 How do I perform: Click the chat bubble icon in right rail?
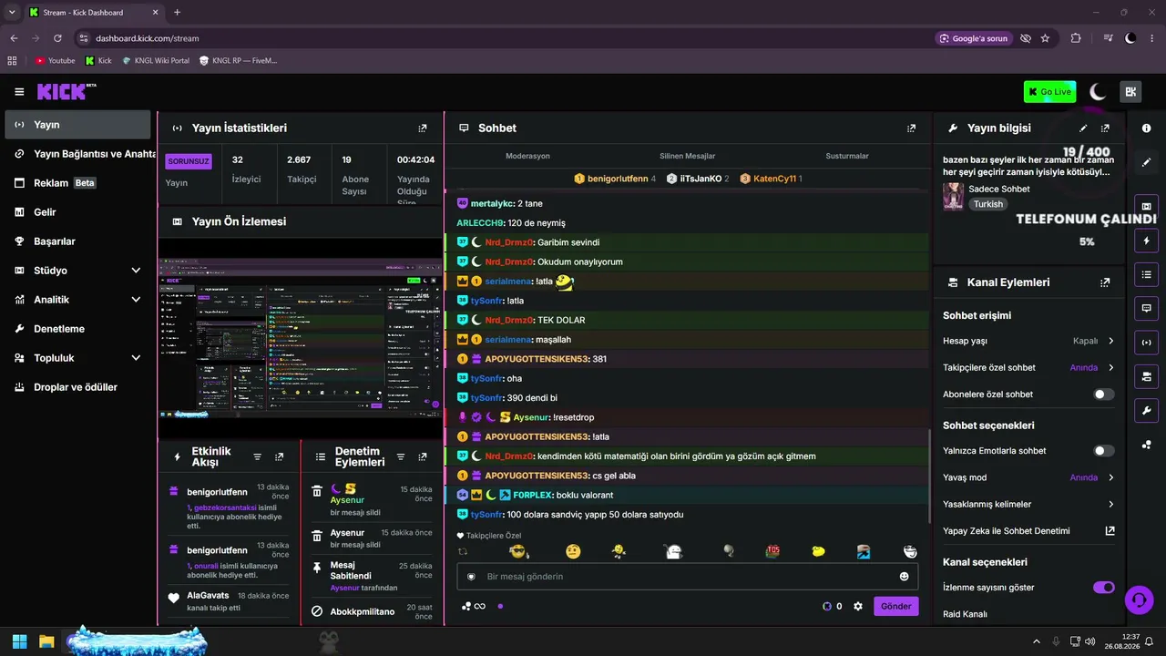(x=1146, y=308)
